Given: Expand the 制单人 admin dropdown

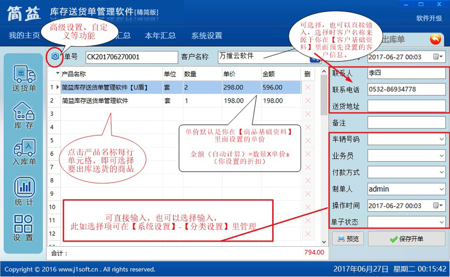Looking at the screenshot, I should pyautogui.click(x=441, y=189).
